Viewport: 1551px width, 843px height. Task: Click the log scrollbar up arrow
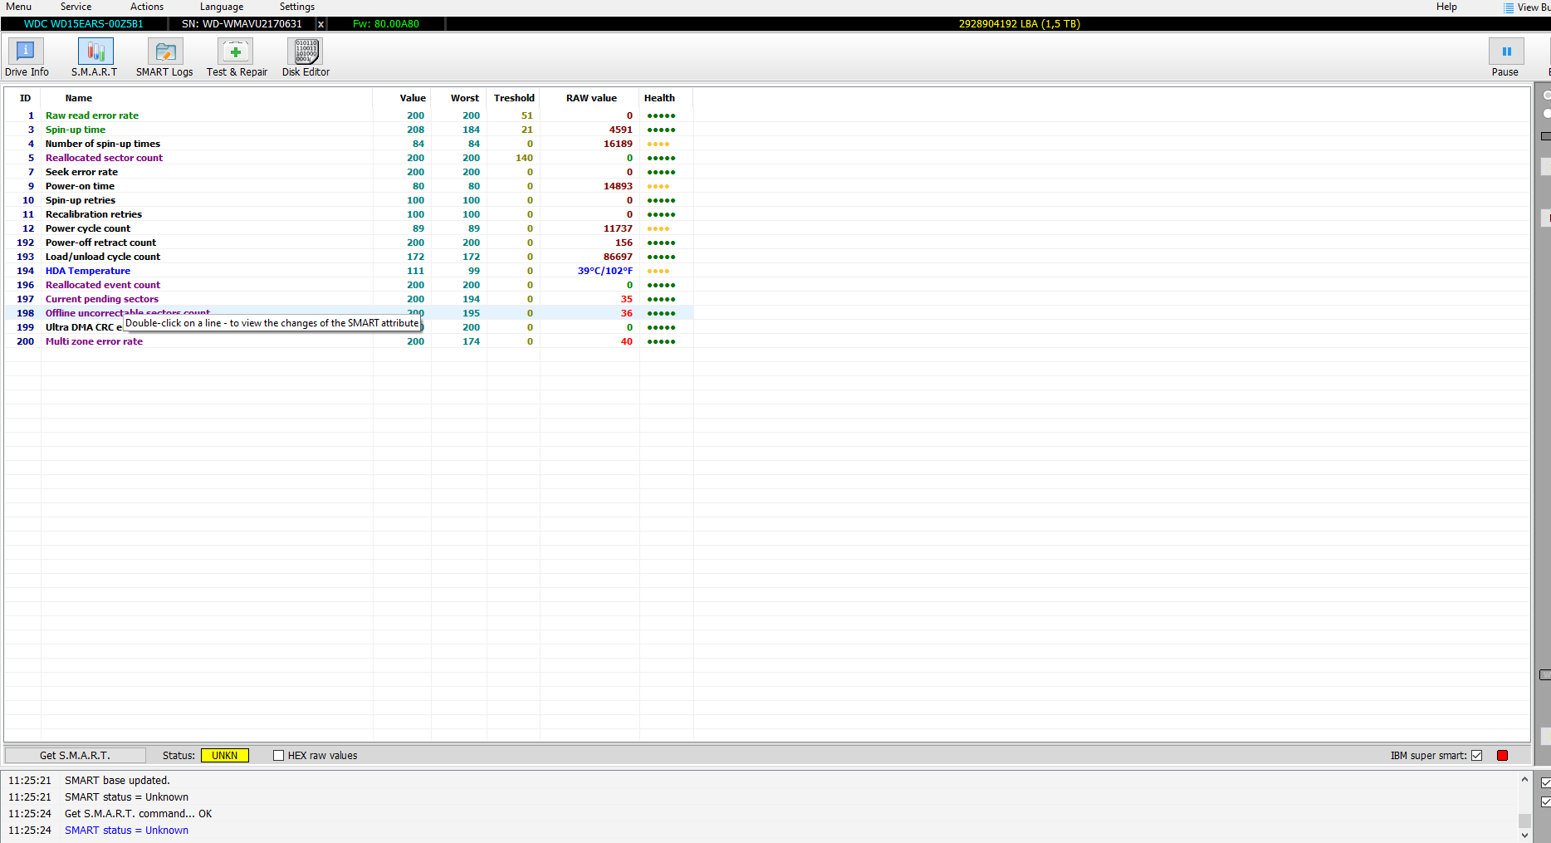coord(1524,779)
